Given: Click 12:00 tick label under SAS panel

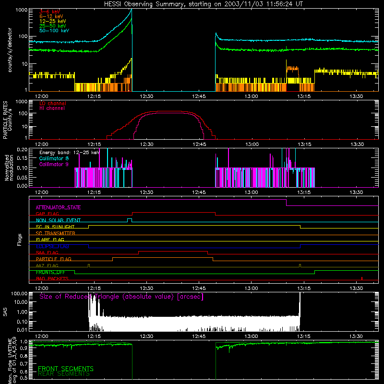Looking at the screenshot, I should pyautogui.click(x=41, y=336).
